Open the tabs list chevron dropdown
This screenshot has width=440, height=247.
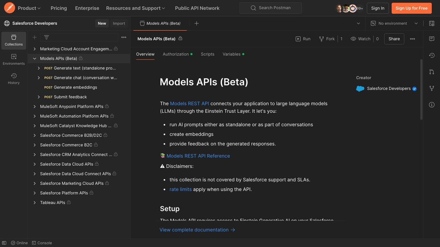point(358,23)
